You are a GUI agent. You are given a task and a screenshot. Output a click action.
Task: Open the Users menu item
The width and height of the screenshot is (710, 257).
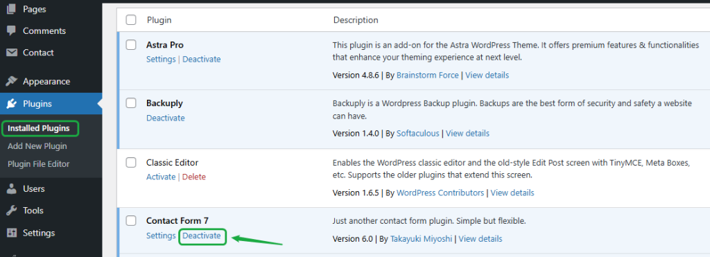[x=33, y=188]
